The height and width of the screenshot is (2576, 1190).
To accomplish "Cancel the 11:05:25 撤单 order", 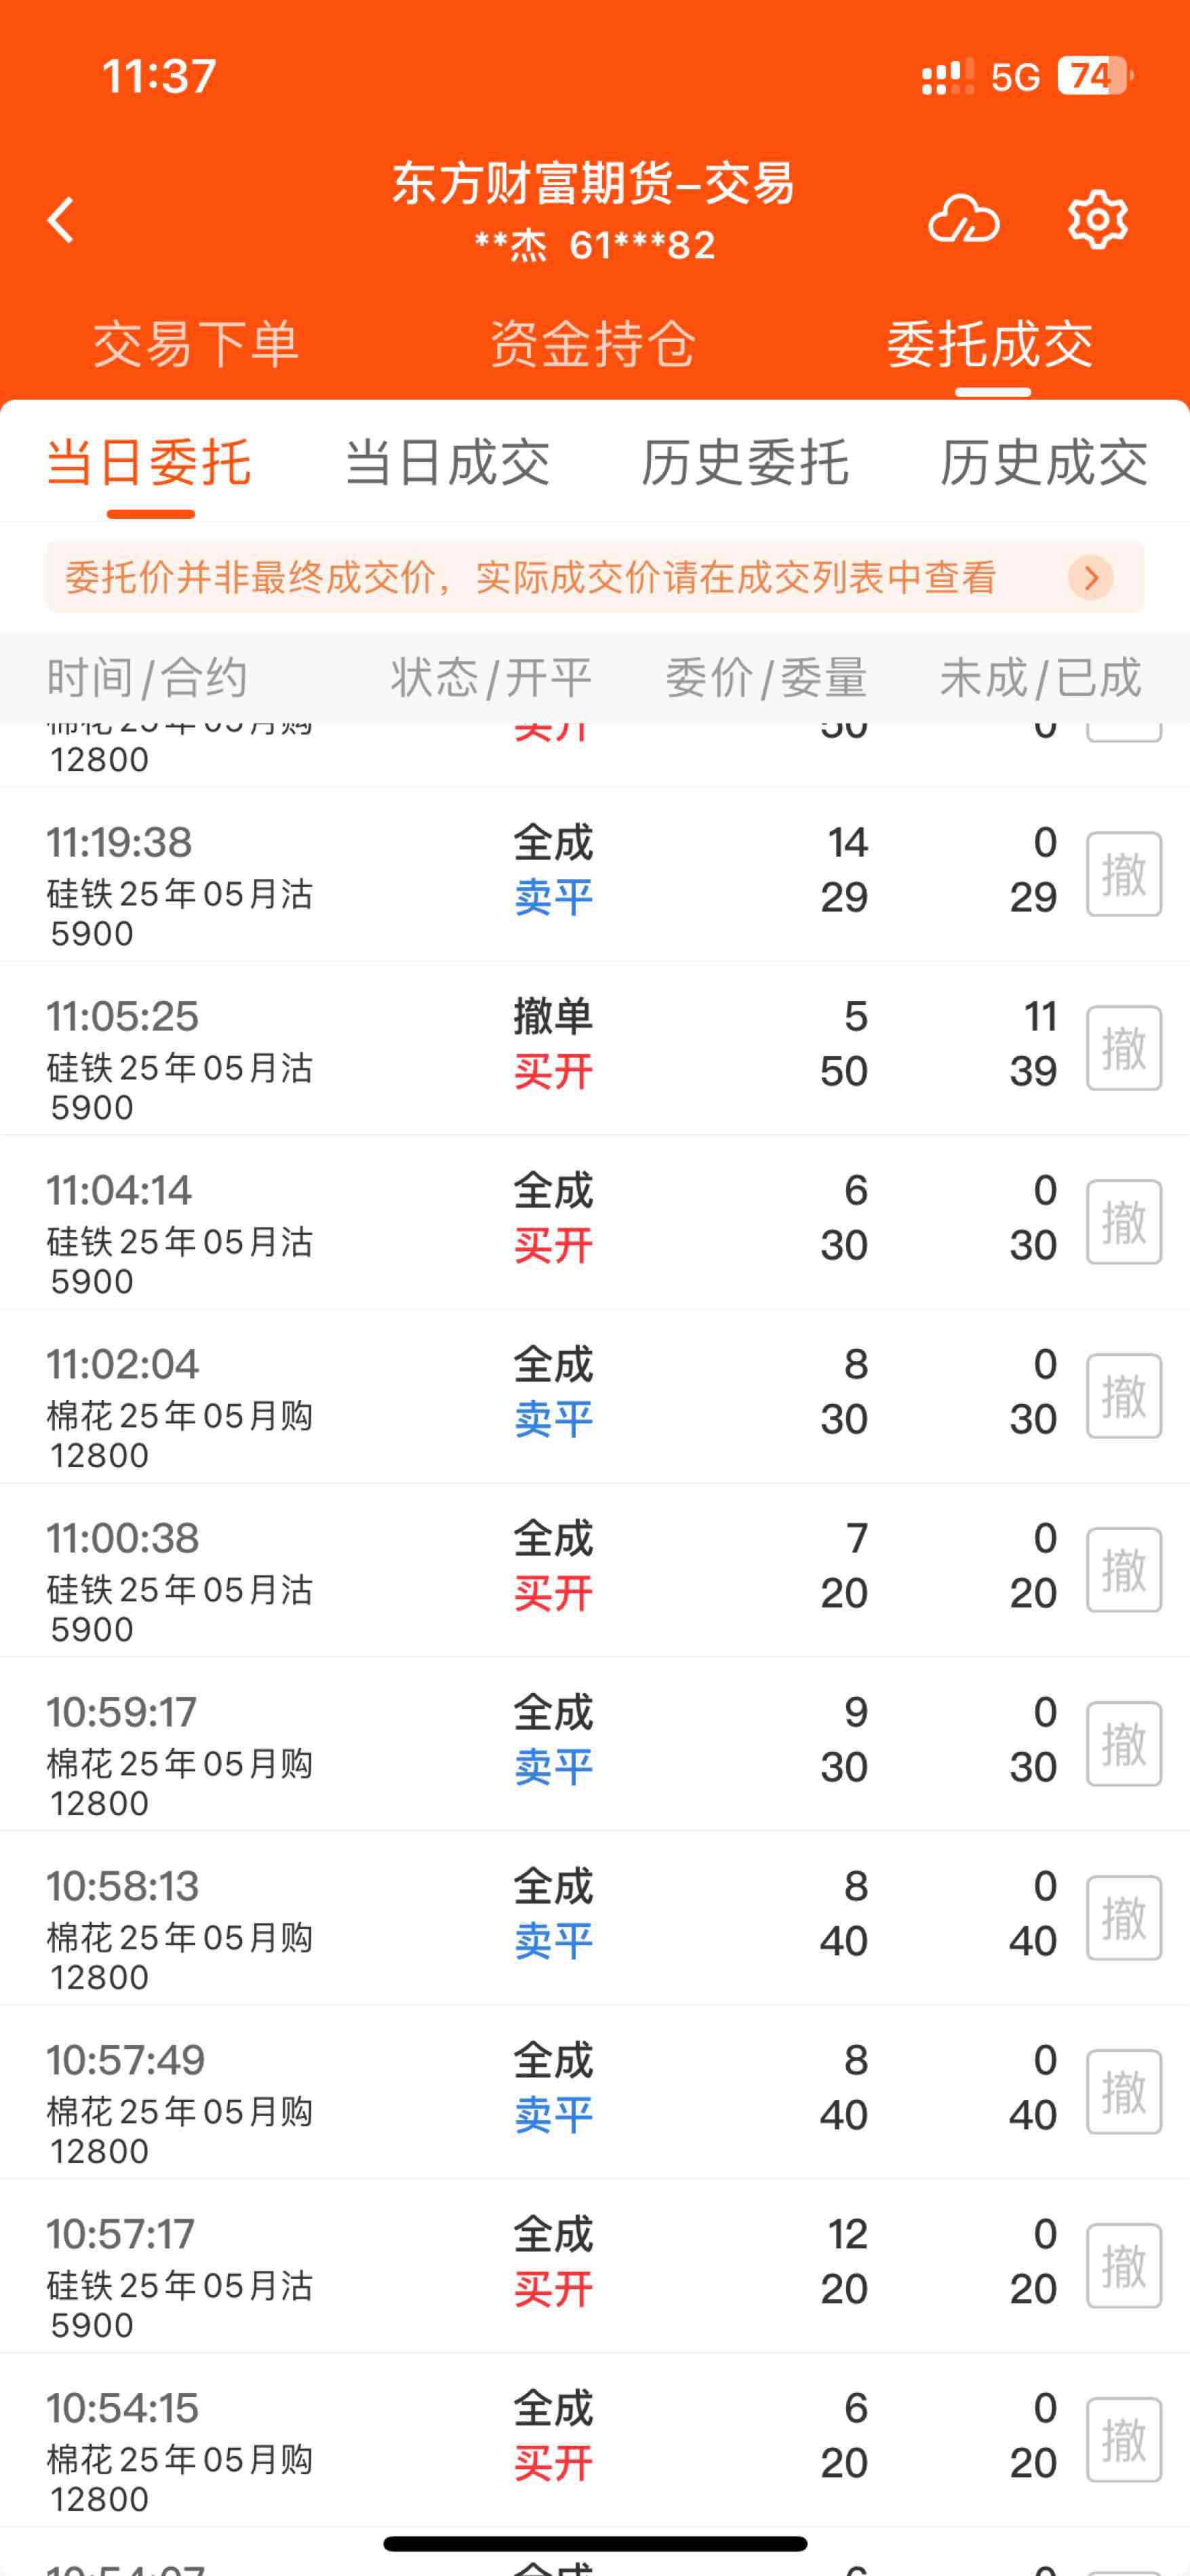I will (x=1124, y=1048).
